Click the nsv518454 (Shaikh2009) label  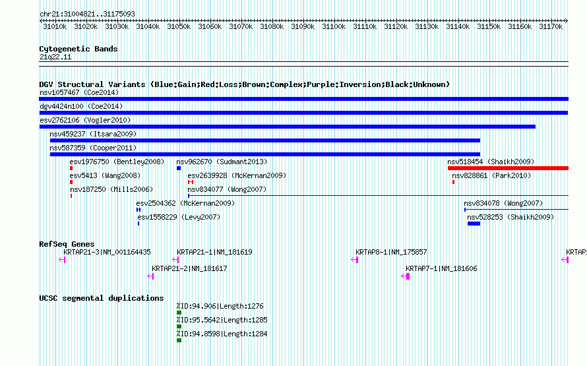pyautogui.click(x=491, y=162)
